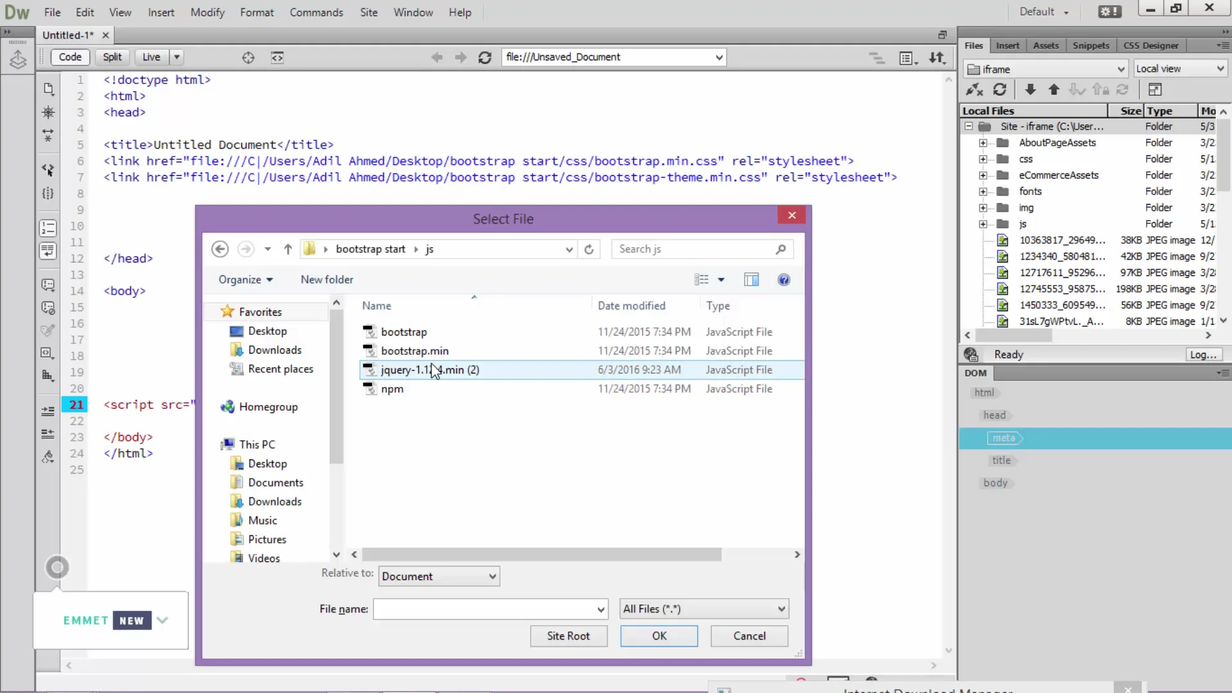Viewport: 1232px width, 693px height.
Task: Open the Default workspace dropdown
Action: click(x=1044, y=12)
